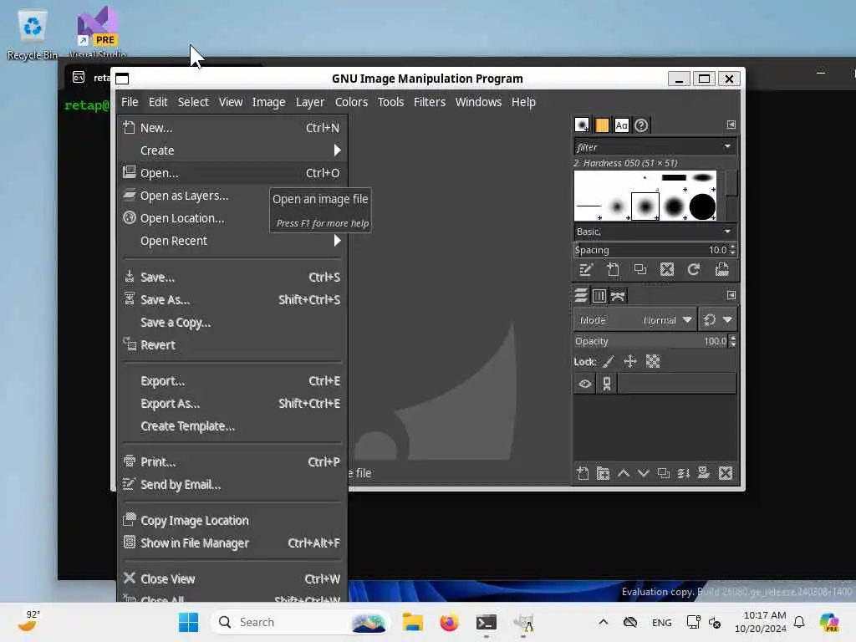Toggle Lock alpha channel checkerboard icon

653,361
